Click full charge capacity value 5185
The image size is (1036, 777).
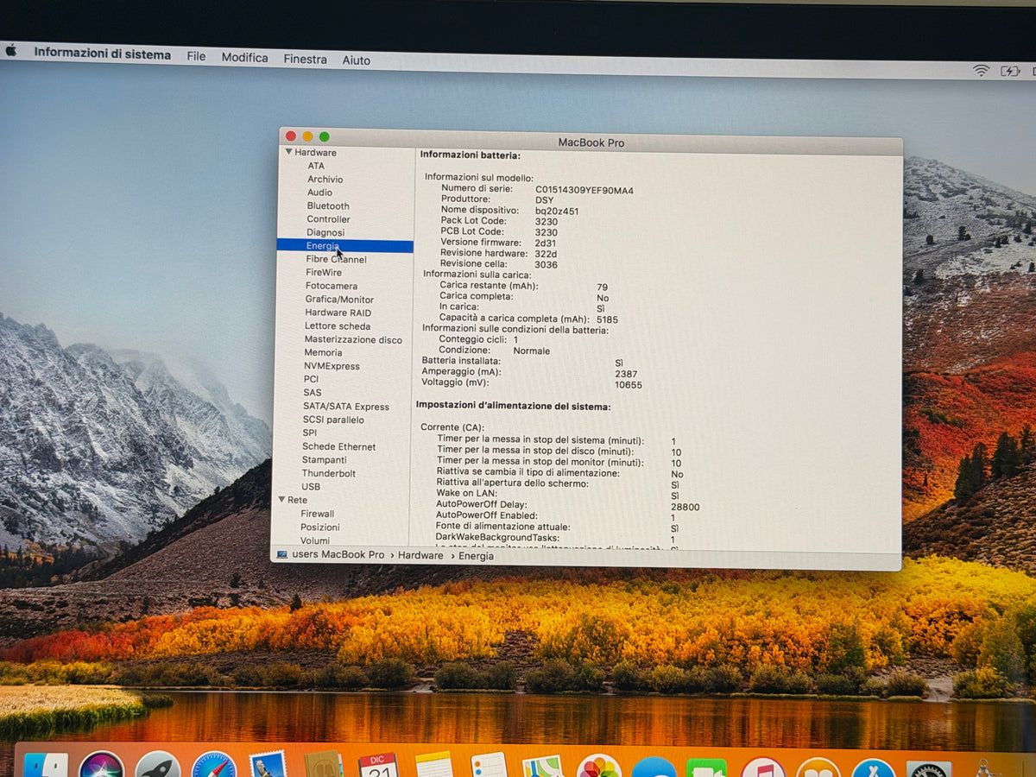pyautogui.click(x=607, y=319)
